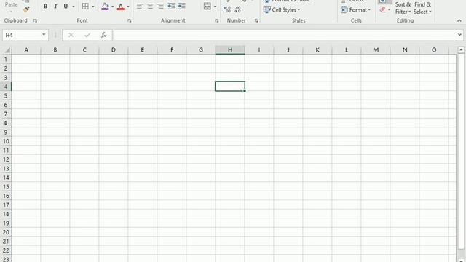Select the Format Painter brush

[26, 9]
